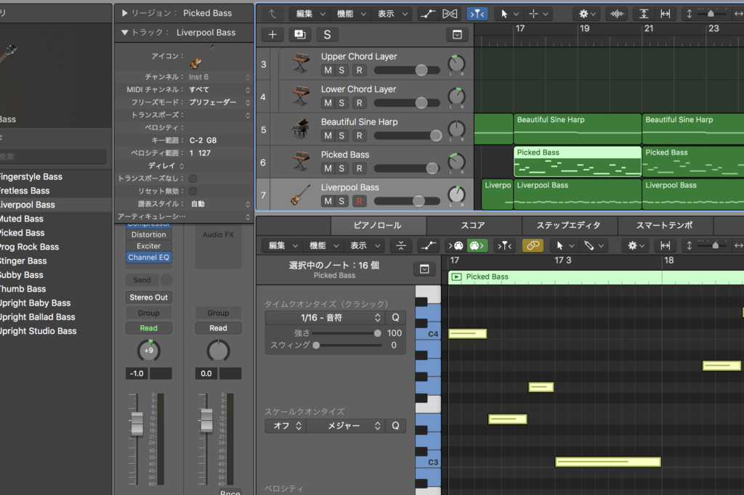Toggle the piano roll catch playhead icon
This screenshot has height=495, width=744.
click(504, 245)
